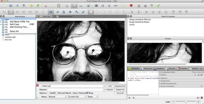204x104 pixels.
Task: Click the Underline A formatting icon
Action: pos(64,12)
